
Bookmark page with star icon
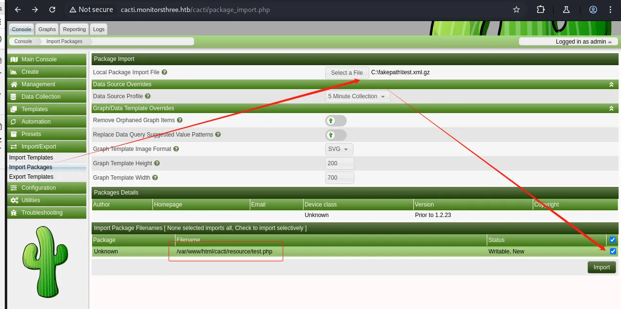pyautogui.click(x=516, y=10)
